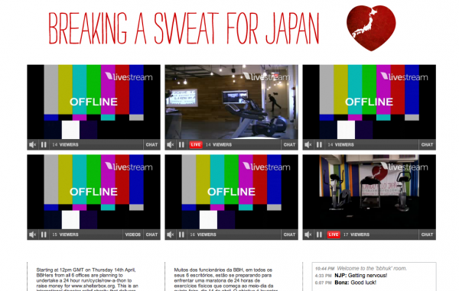The height and width of the screenshot is (291, 459).
Task: Pause the top-left offline stream player
Action: (44, 144)
